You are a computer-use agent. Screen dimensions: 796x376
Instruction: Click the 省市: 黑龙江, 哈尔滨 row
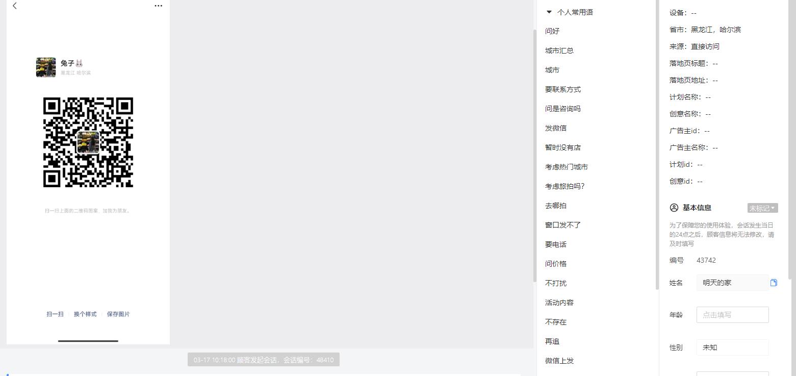705,30
